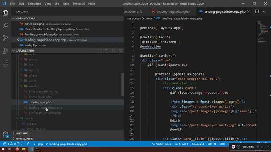Change line endings via CRLF status item
This screenshot has width=271, height=152.
pyautogui.click(x=222, y=144)
